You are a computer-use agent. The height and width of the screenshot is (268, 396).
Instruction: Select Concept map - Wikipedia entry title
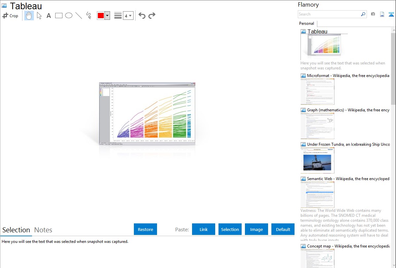[x=348, y=246]
